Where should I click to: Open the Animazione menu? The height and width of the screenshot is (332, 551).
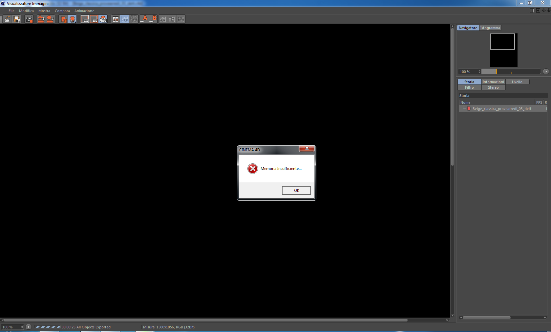point(84,11)
